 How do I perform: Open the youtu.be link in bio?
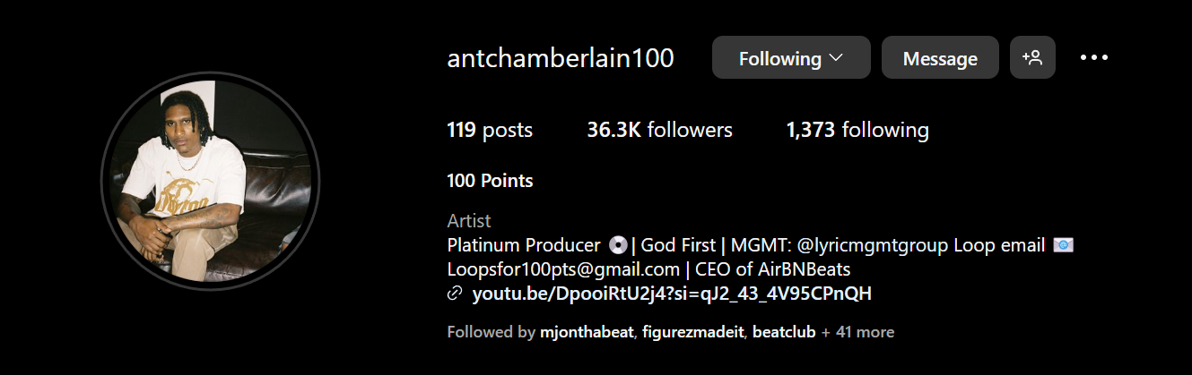point(672,294)
